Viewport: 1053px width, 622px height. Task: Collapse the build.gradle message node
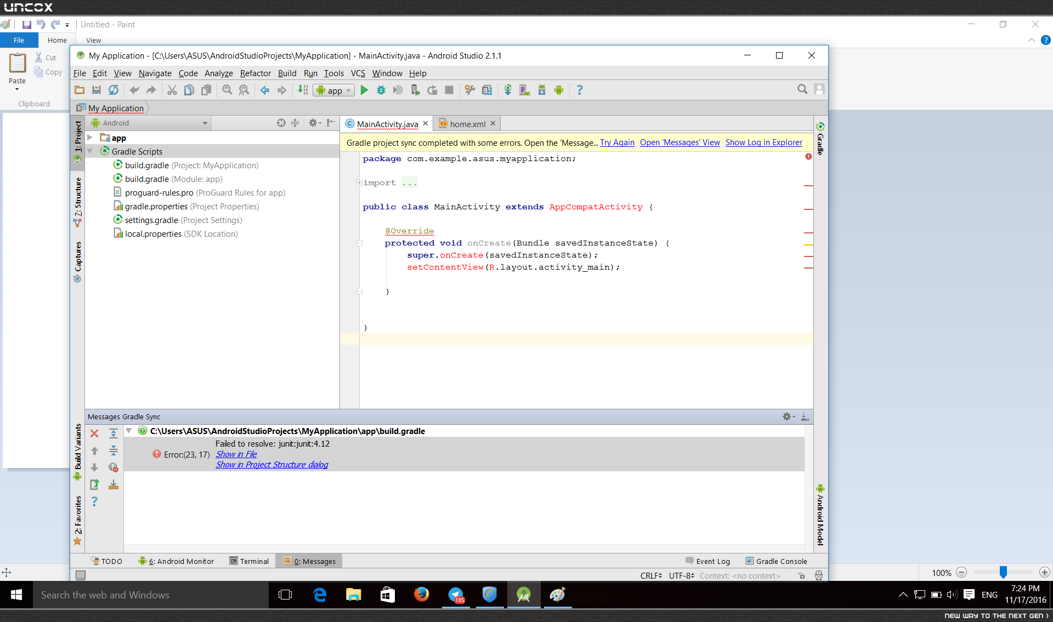(x=129, y=431)
